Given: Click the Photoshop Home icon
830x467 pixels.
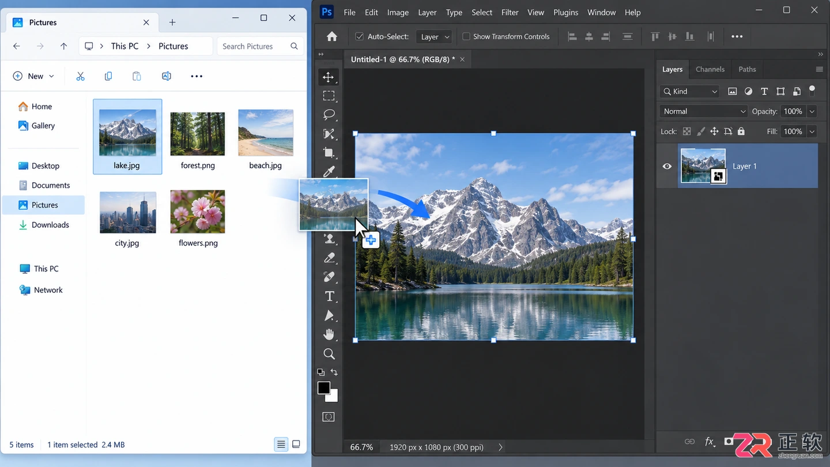Looking at the screenshot, I should [332, 36].
